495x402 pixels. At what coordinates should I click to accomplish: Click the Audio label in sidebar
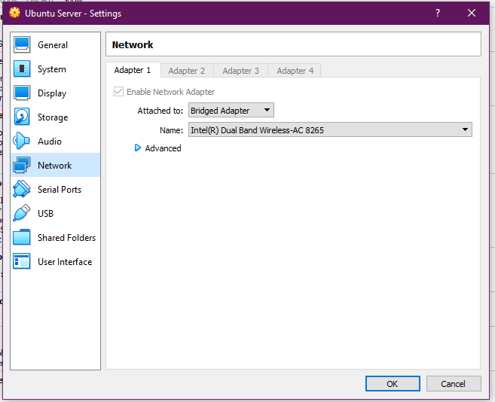(x=50, y=142)
